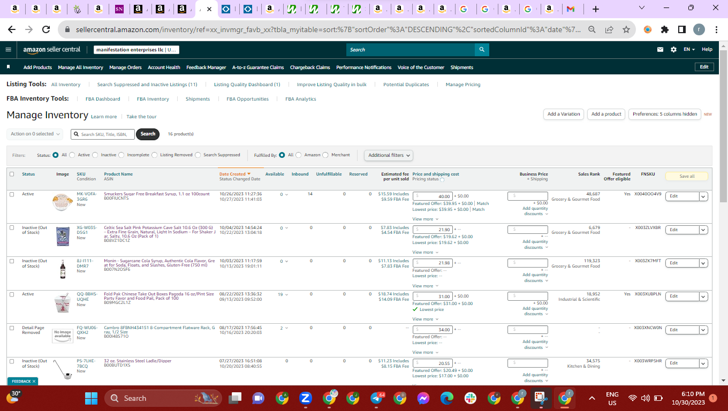
Task: Open Manage Orders menu item
Action: [125, 67]
